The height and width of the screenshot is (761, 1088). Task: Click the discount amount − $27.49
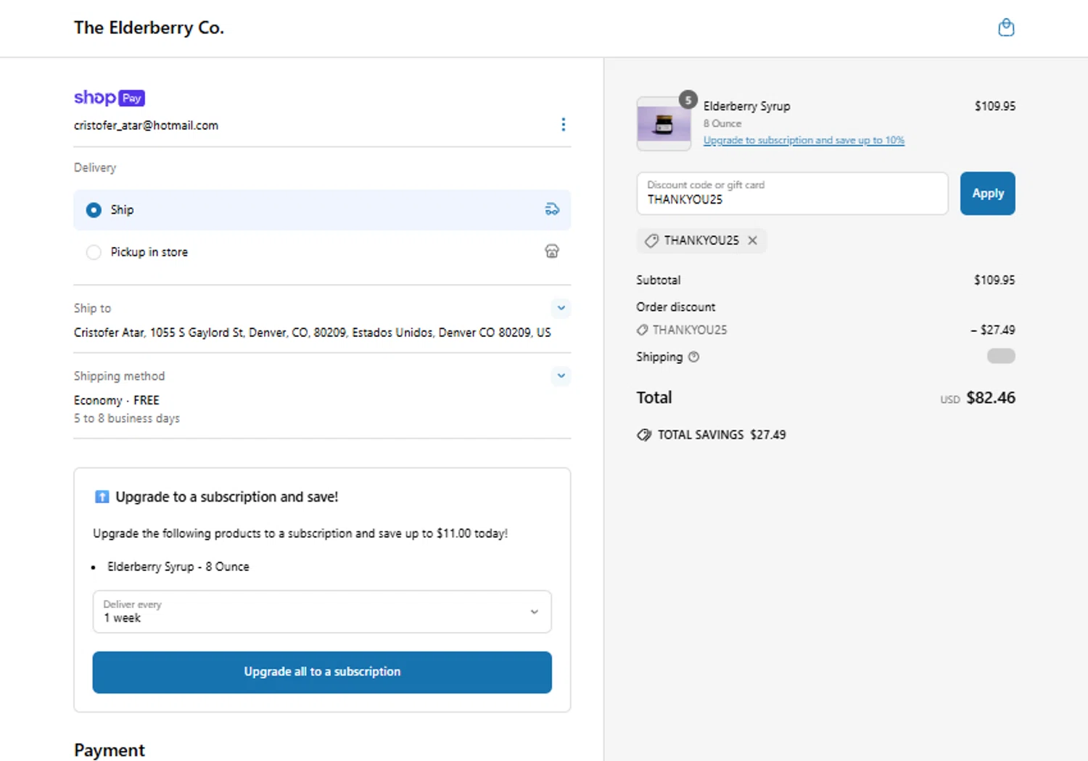tap(993, 330)
